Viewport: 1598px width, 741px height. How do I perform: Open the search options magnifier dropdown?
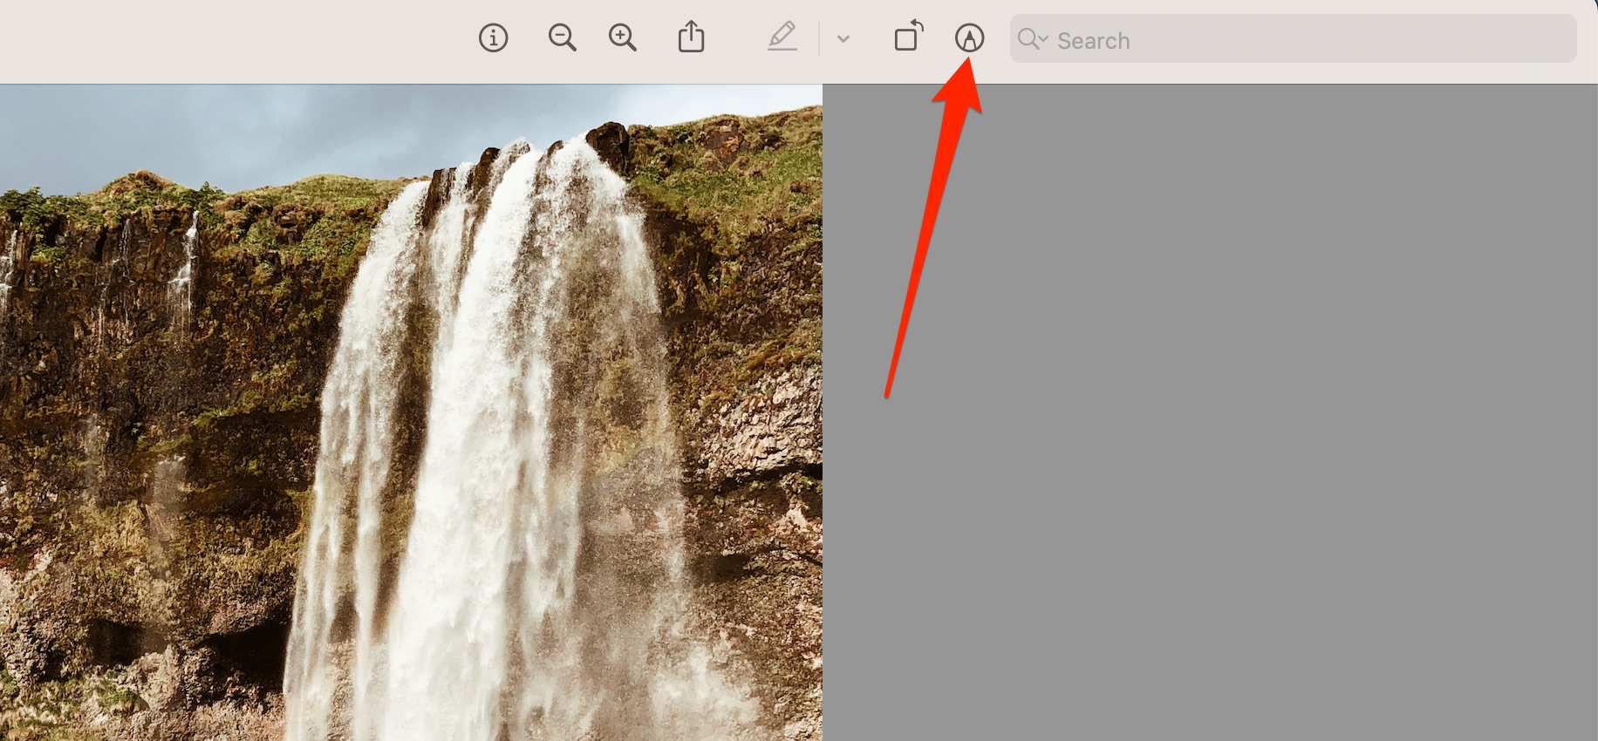pyautogui.click(x=1033, y=39)
